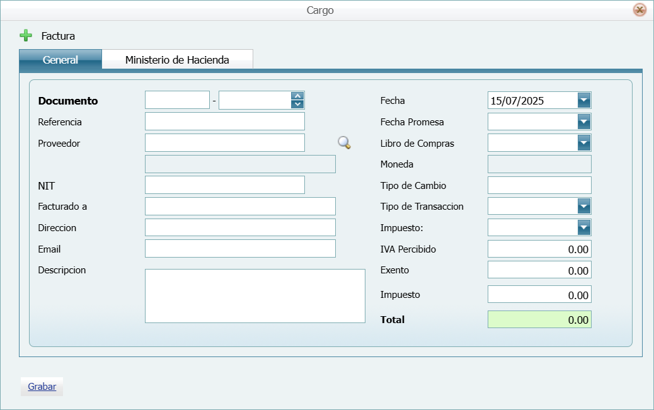Open the Fecha Promesa dropdown
Image resolution: width=654 pixels, height=410 pixels.
[584, 121]
